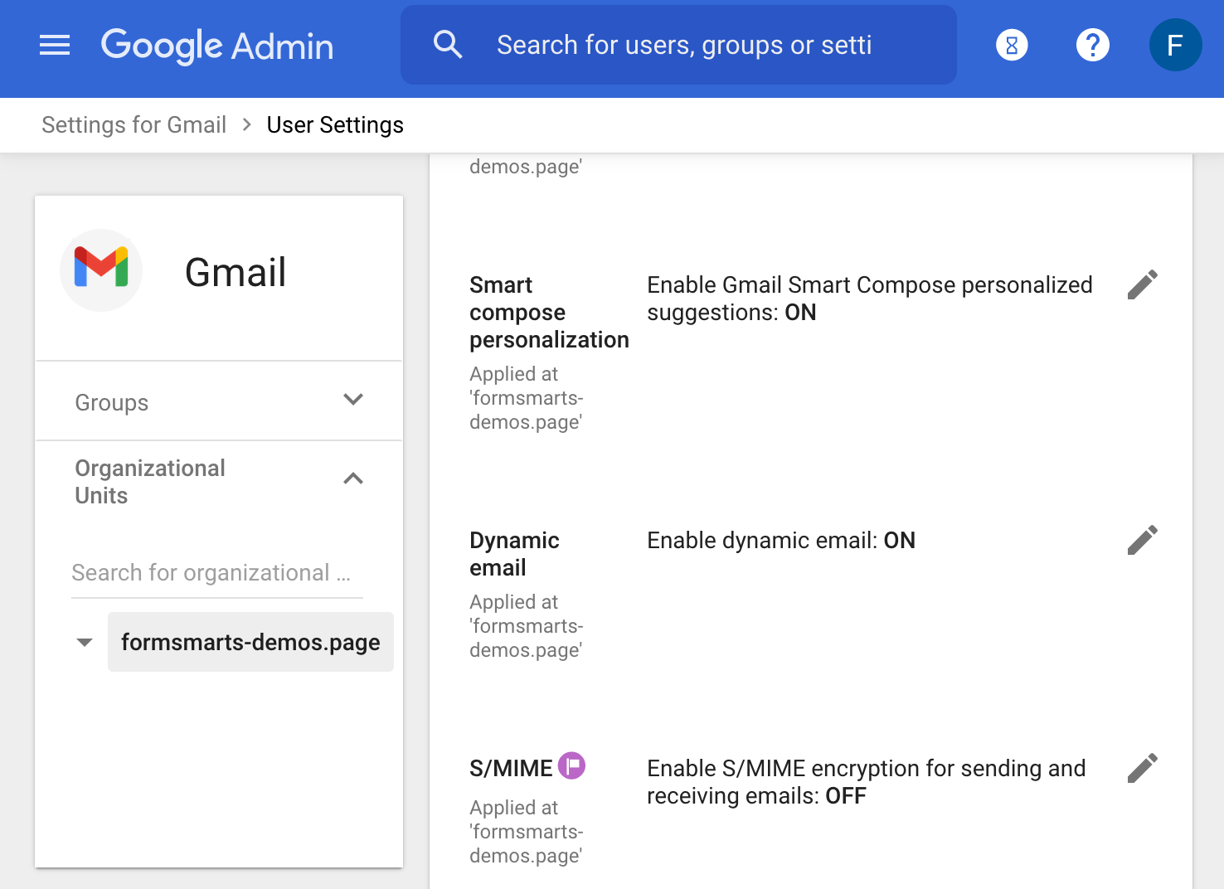Open the hourglass tasks icon

point(1012,45)
